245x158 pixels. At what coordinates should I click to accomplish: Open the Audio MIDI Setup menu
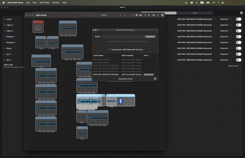15,3
